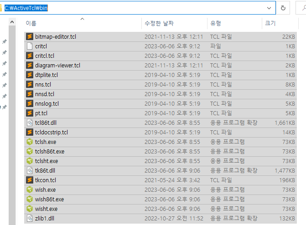The width and height of the screenshot is (306, 225).
Task: Click the 132KB size of zlib1.dll
Action: [287, 218]
